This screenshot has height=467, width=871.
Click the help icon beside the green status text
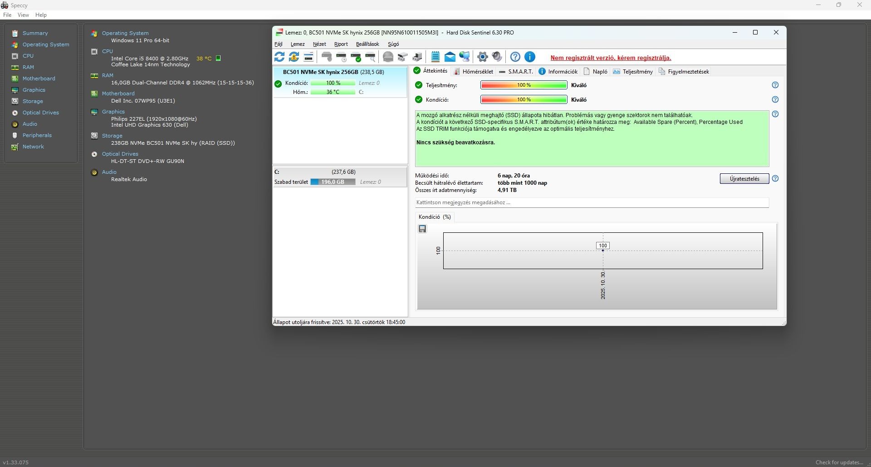pyautogui.click(x=775, y=114)
